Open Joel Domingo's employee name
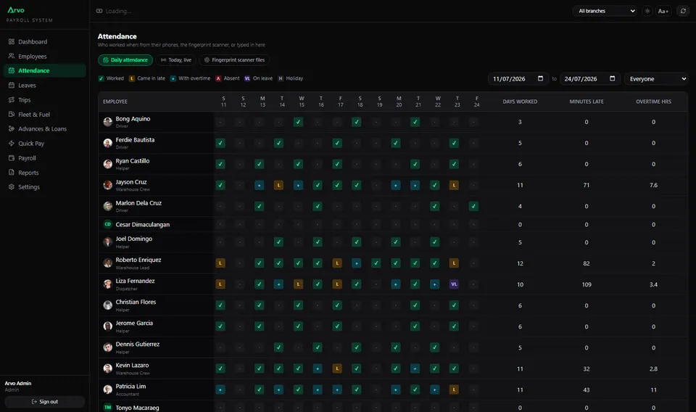 tap(133, 239)
